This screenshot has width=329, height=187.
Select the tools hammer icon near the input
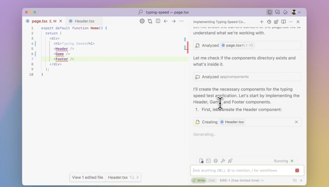223,161
